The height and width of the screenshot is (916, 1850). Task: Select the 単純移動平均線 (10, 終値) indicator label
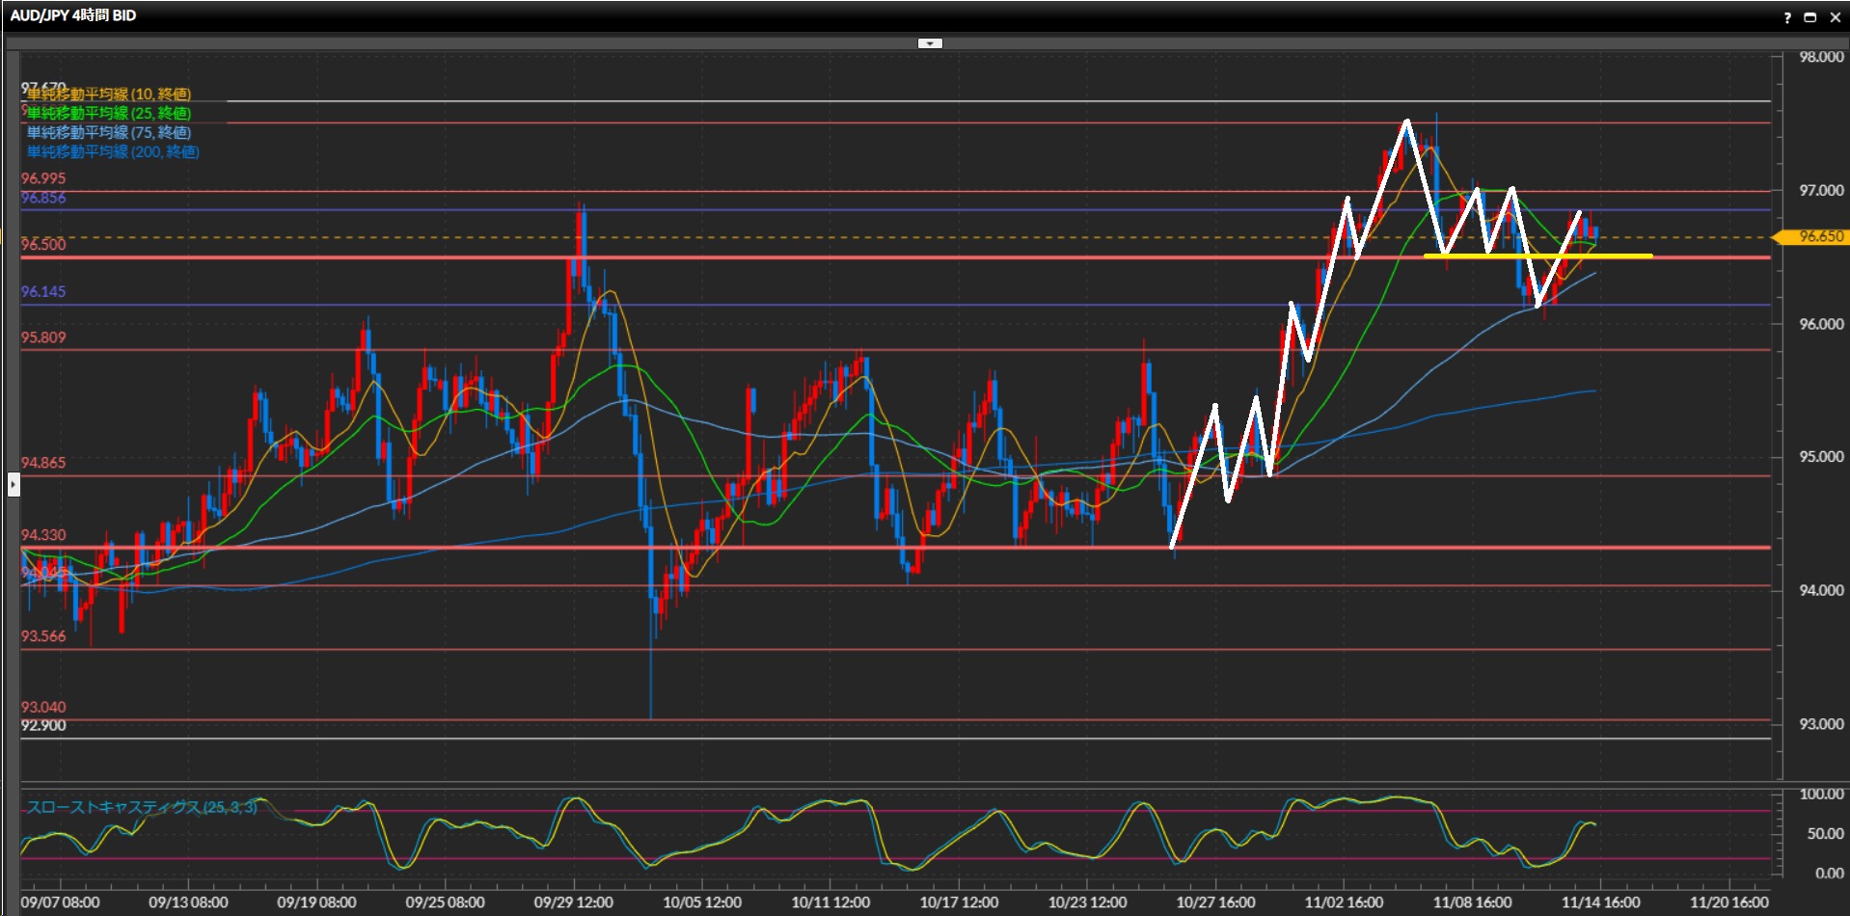tap(109, 94)
